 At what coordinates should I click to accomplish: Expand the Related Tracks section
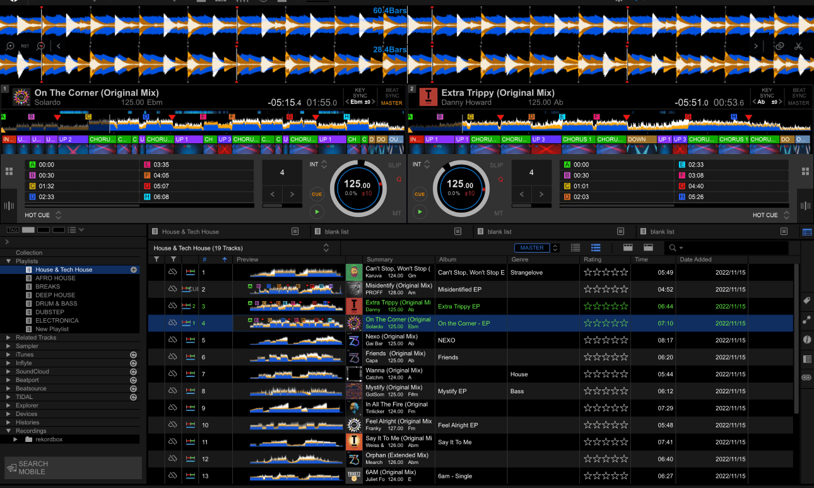pos(9,338)
